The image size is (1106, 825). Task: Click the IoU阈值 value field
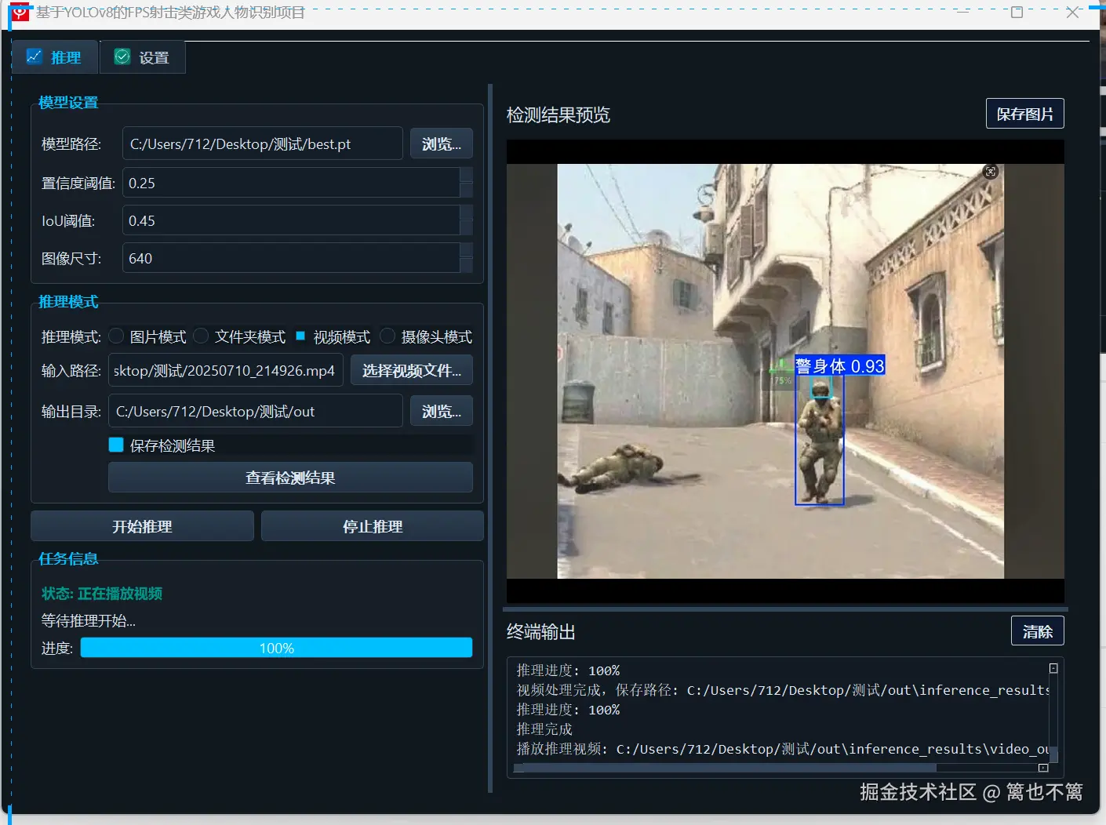point(291,220)
